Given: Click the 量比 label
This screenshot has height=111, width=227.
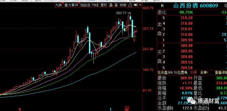Looking at the screenshot, I should pos(198,93).
